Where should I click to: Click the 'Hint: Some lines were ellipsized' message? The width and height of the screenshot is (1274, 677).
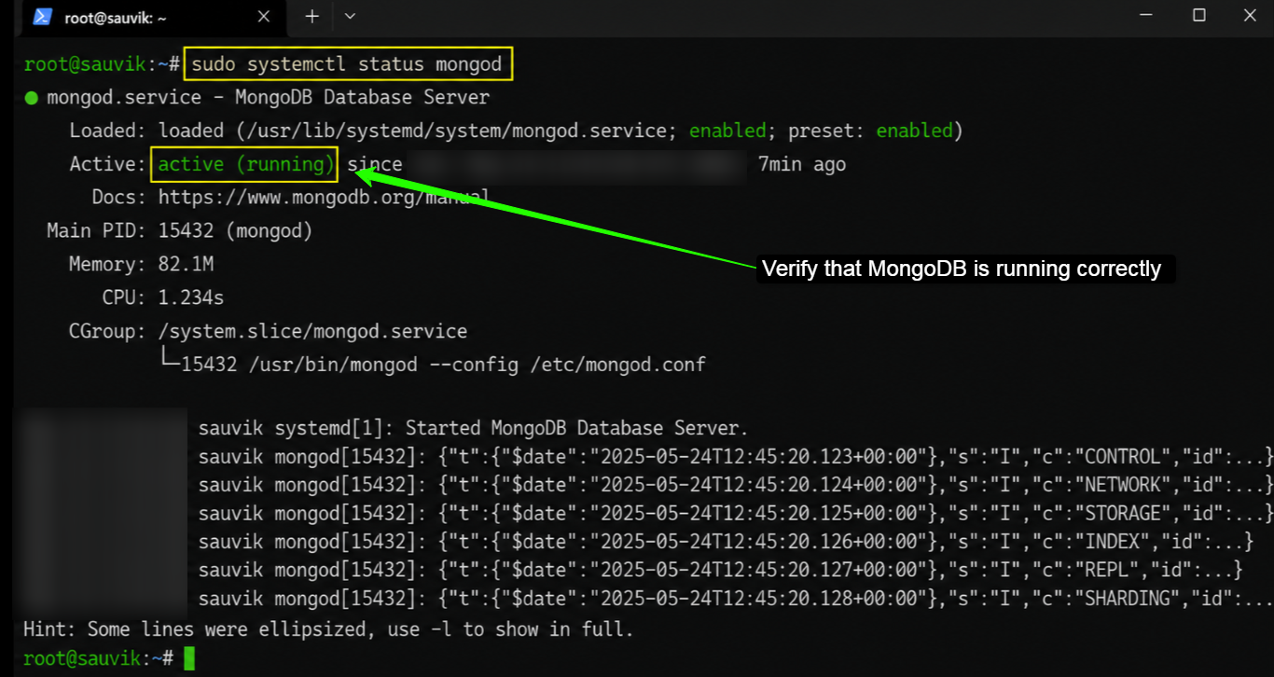(x=328, y=629)
